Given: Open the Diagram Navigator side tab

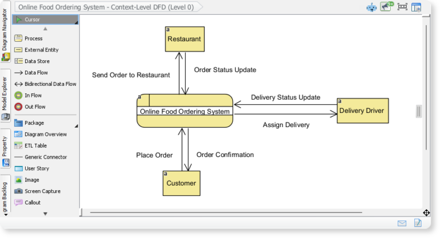Looking at the screenshot, I should click(x=5, y=36).
